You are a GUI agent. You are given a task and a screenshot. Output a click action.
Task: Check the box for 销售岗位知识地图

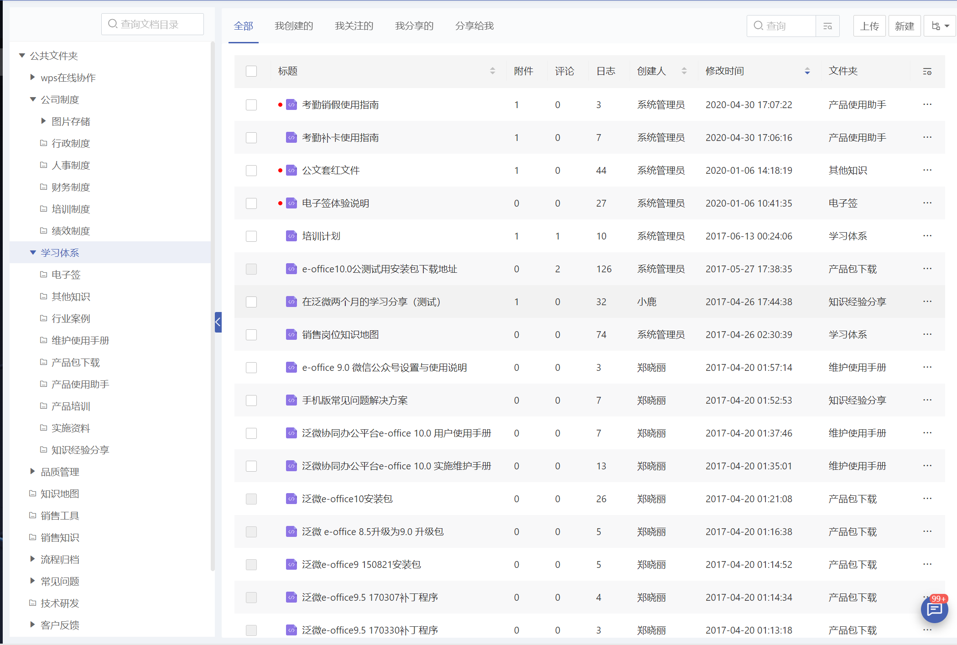point(251,335)
